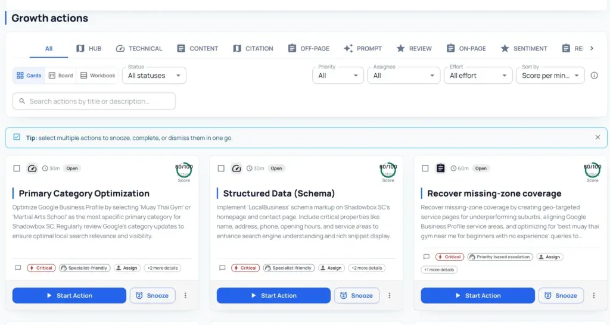
Task: Open the ON-PAGE tab
Action: [466, 49]
